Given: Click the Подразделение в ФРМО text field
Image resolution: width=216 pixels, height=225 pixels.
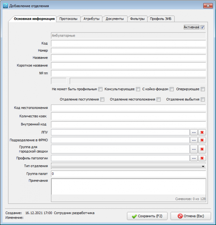Looking at the screenshot, I should point(120,140).
